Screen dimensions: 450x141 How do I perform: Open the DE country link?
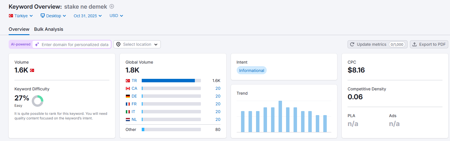pos(134,96)
